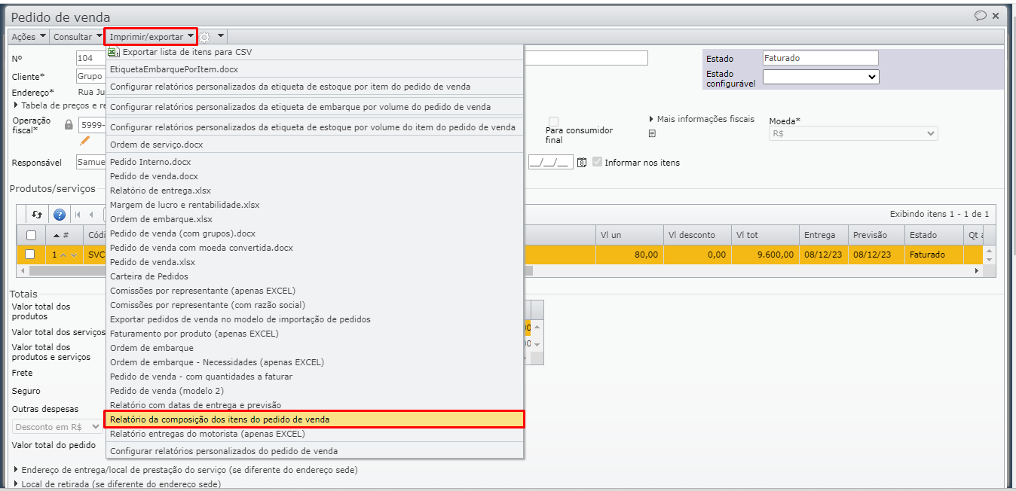Select Pedido Interno.docx

[314, 162]
